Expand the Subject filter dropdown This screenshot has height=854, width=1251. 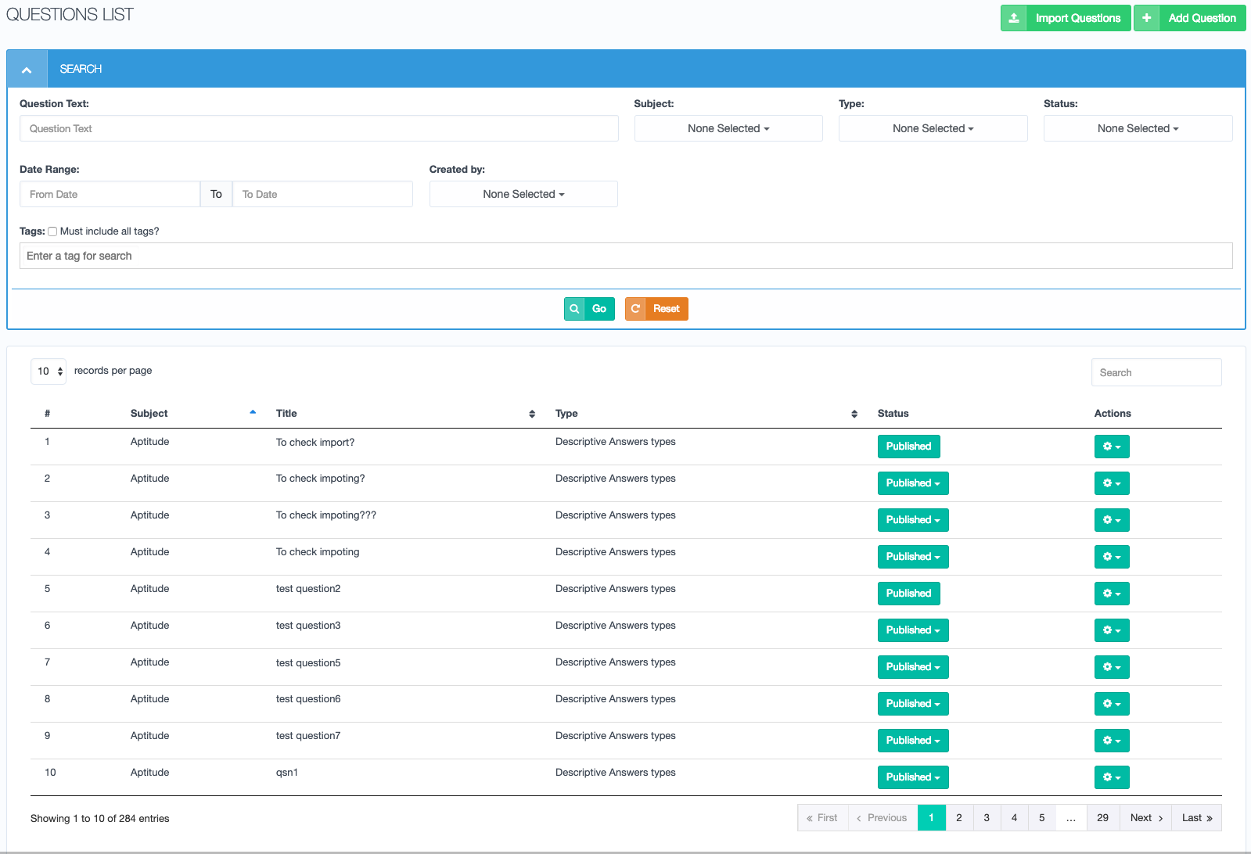[x=728, y=128]
